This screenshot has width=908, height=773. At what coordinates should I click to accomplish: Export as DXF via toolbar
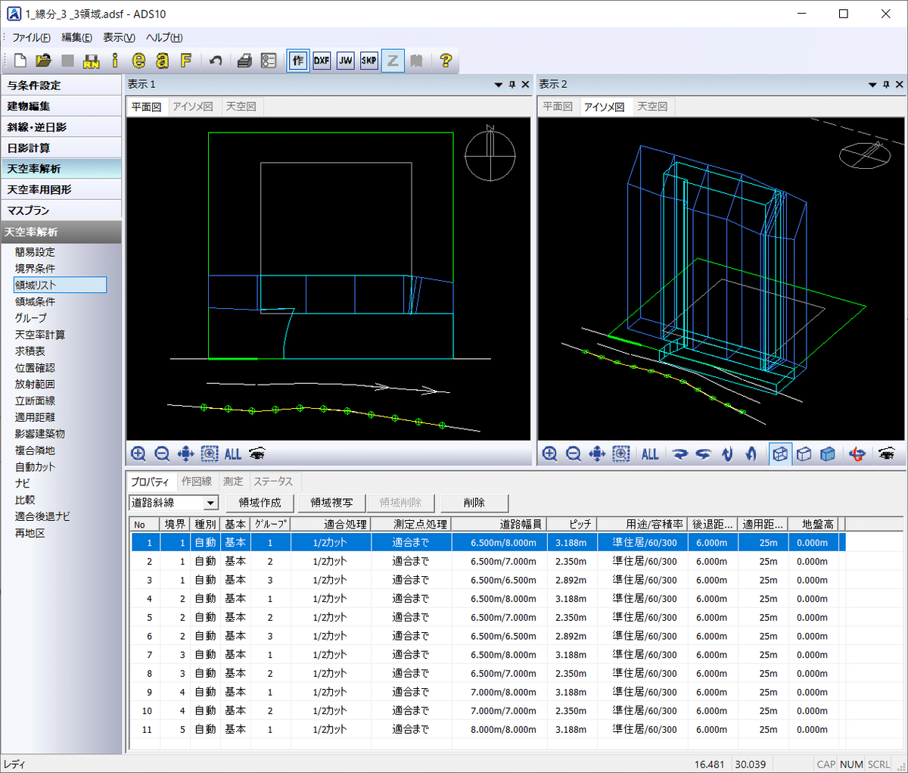322,61
